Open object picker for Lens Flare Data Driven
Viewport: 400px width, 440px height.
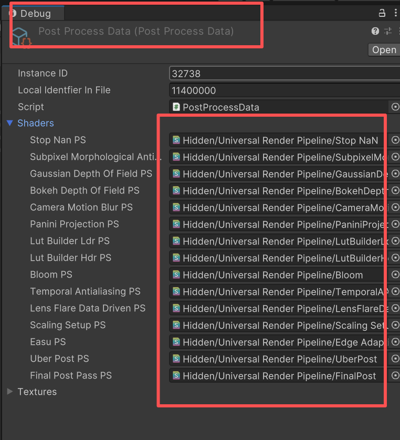(395, 308)
